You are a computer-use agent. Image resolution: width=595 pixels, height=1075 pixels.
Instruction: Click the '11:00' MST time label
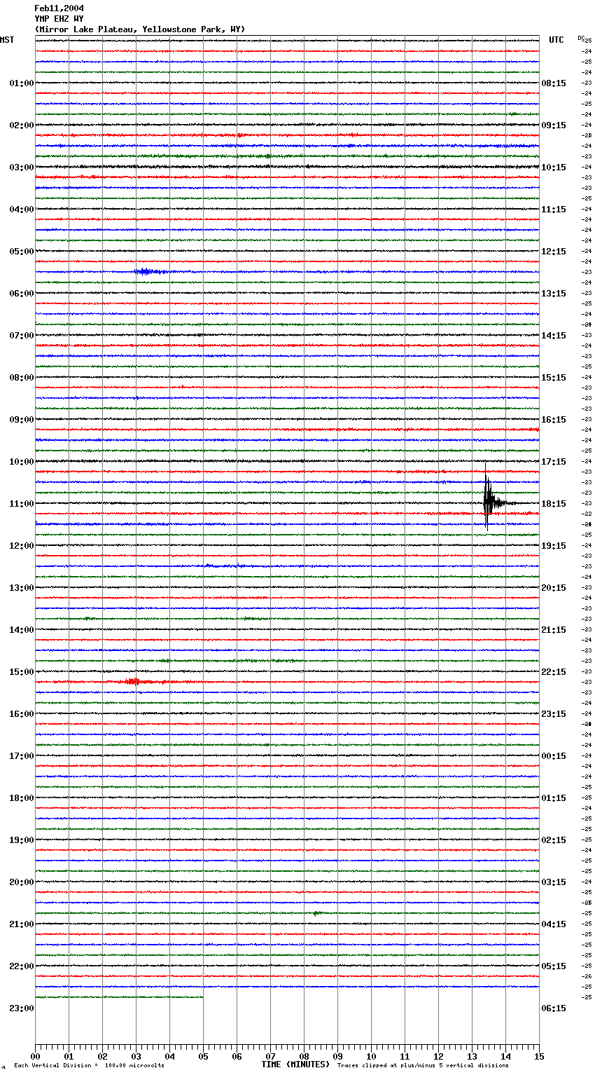point(22,504)
